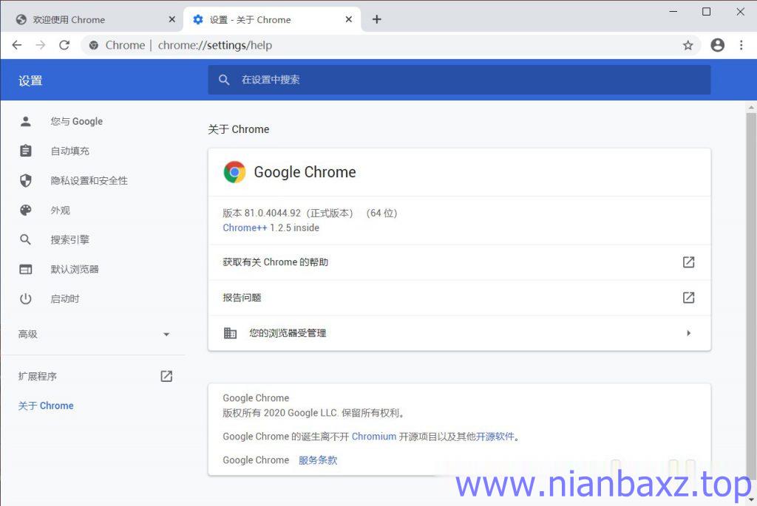The image size is (757, 506).
Task: Open the user profile avatar icon
Action: pyautogui.click(x=717, y=45)
